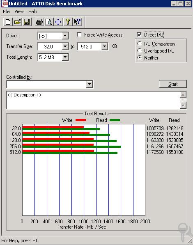
Task: Click inside the Description text box
Action: point(93,100)
